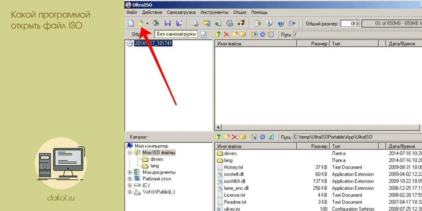This screenshot has width=422, height=211.
Task: Click Up arrow icon in image pane toolbar
Action: tap(218, 34)
